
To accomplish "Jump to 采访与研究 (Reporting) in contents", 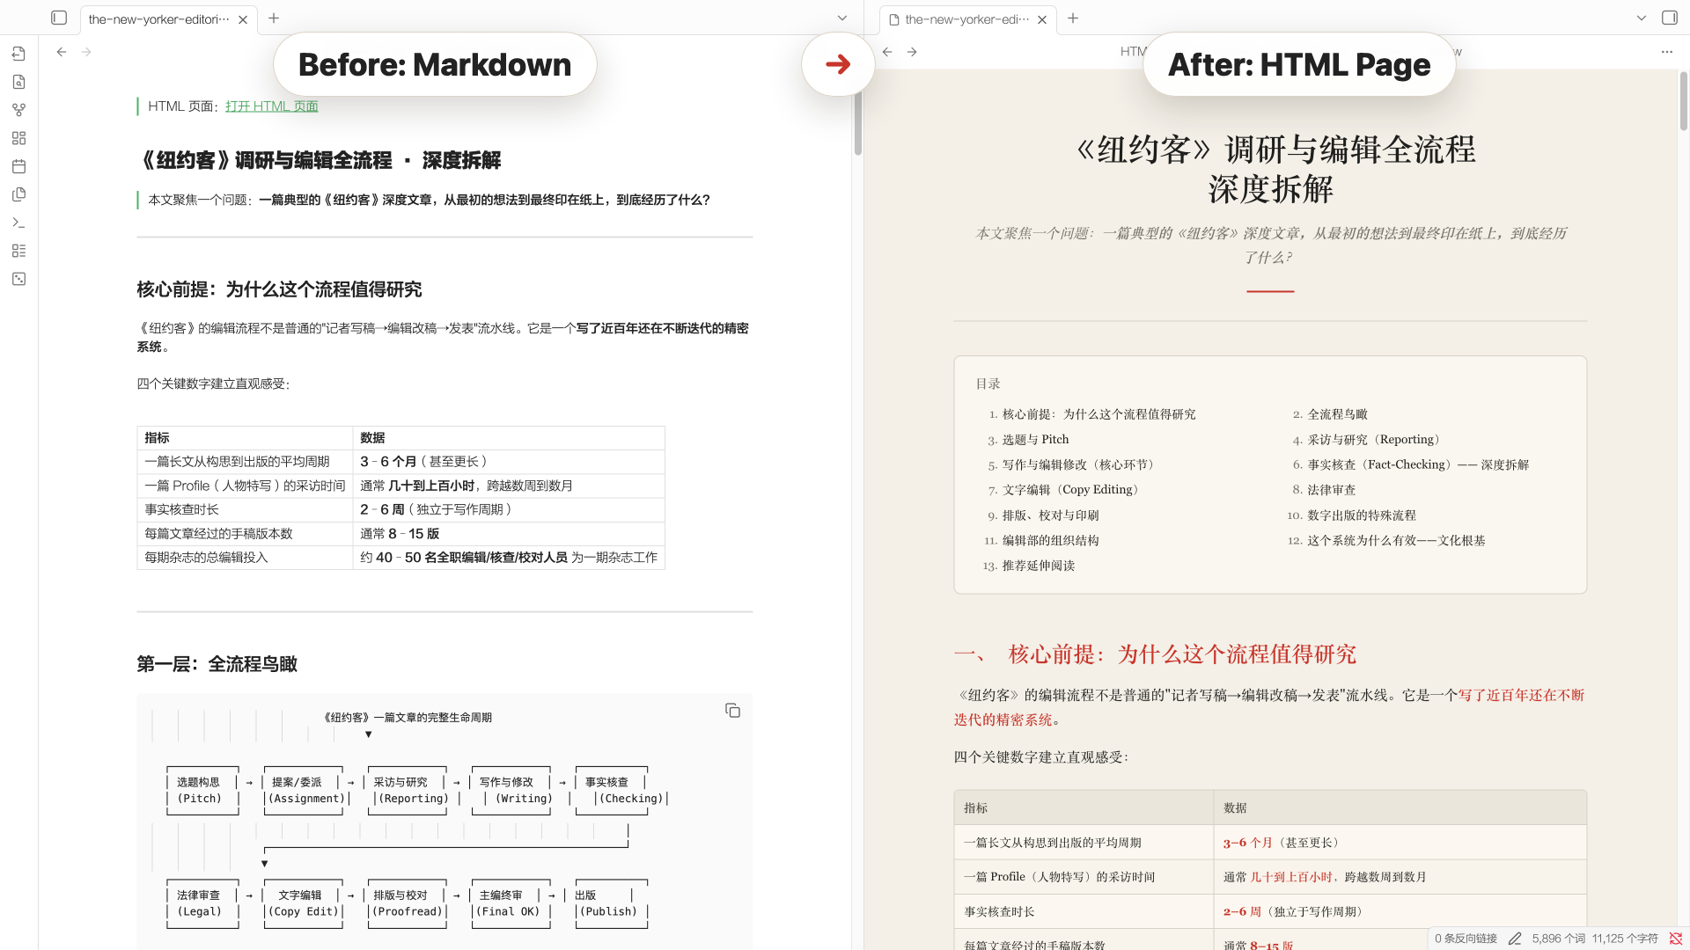I will tap(1376, 440).
